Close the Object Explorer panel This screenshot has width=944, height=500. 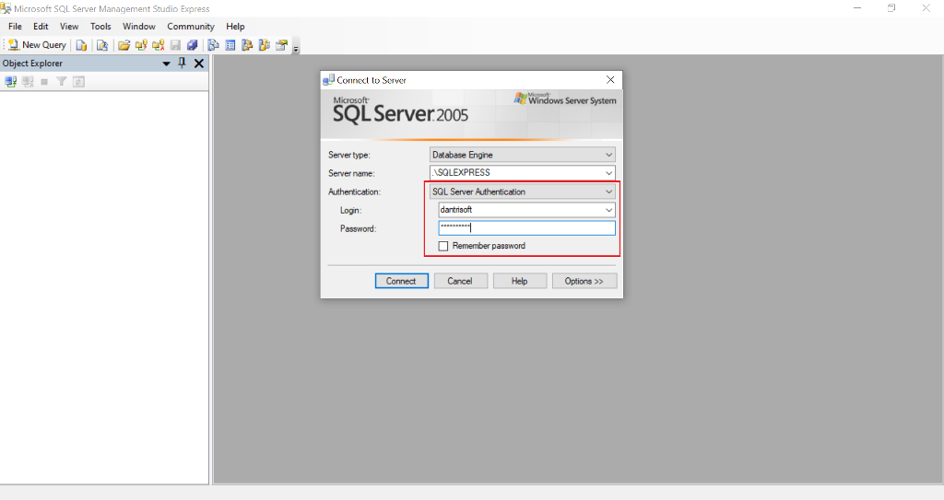click(199, 64)
